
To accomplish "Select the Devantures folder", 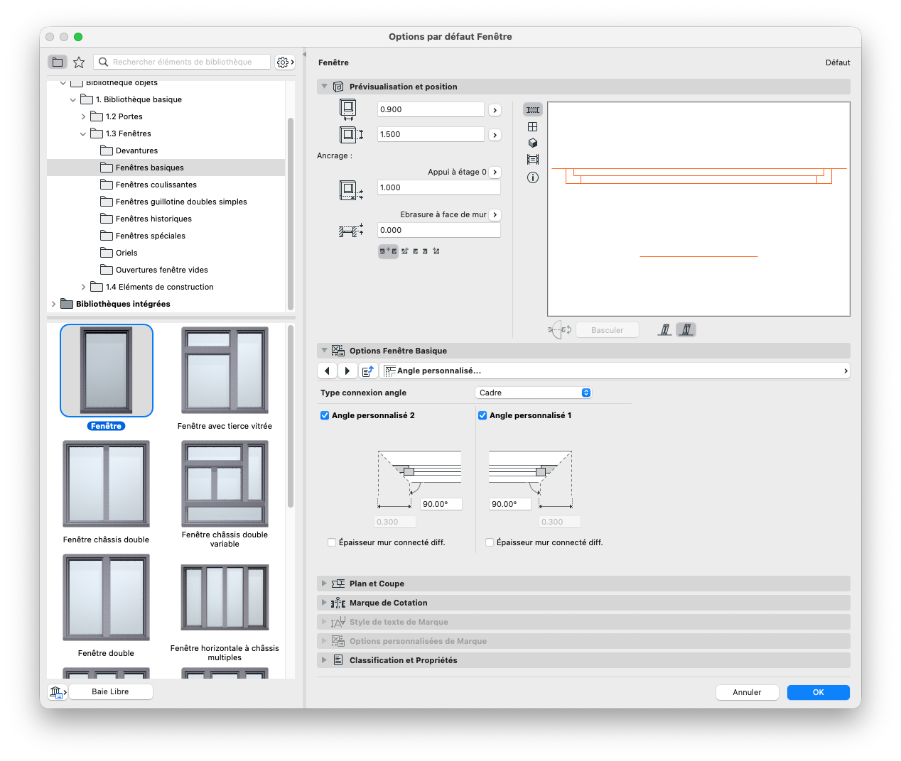I will (136, 150).
